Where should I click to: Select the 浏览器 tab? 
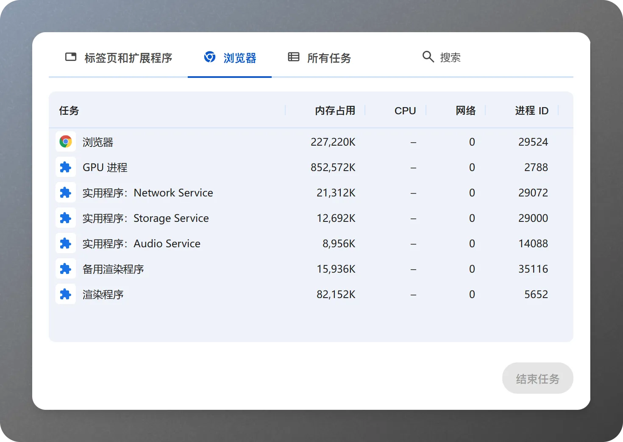[239, 58]
